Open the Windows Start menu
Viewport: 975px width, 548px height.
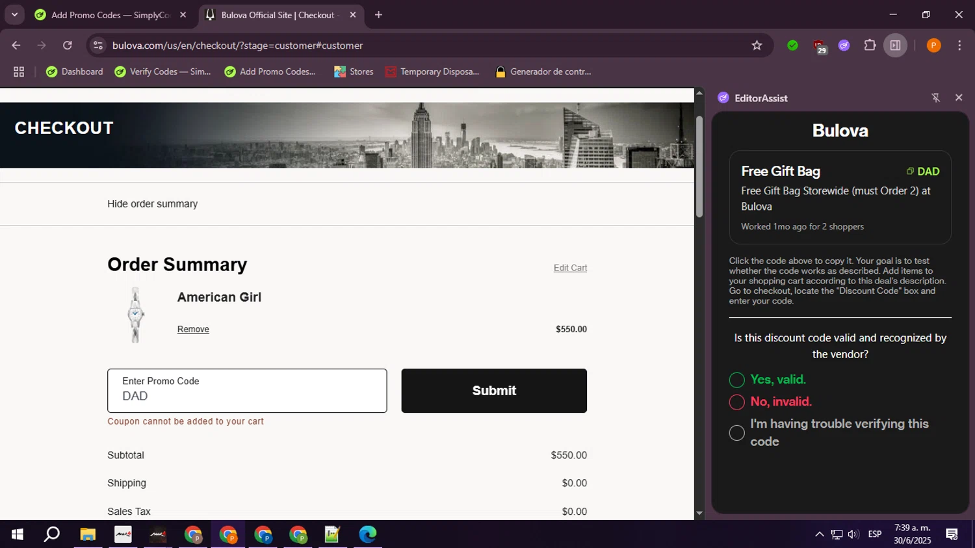click(18, 534)
